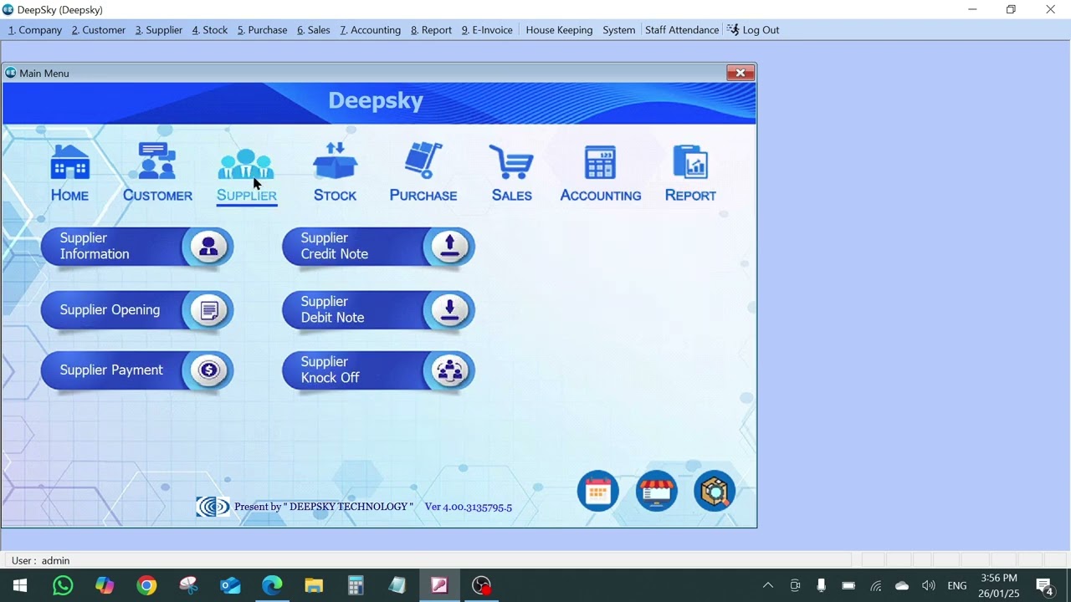Show hidden tray icons
Viewport: 1071px width, 602px height.
click(x=768, y=585)
